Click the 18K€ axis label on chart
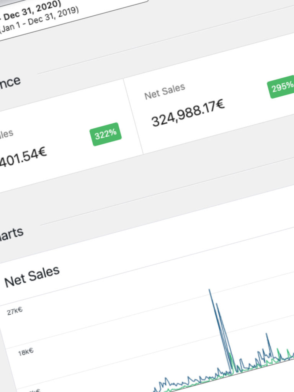 pos(26,352)
